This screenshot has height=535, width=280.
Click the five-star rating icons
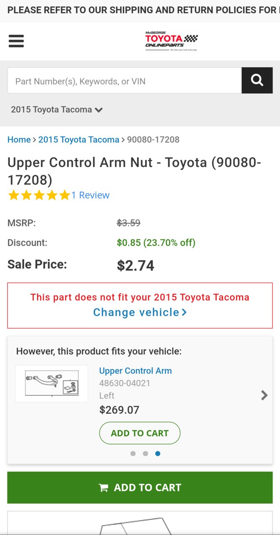pos(39,195)
